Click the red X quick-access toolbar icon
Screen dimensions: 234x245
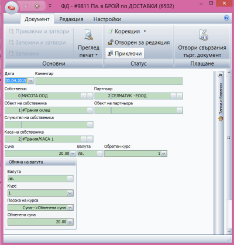pos(37,6)
